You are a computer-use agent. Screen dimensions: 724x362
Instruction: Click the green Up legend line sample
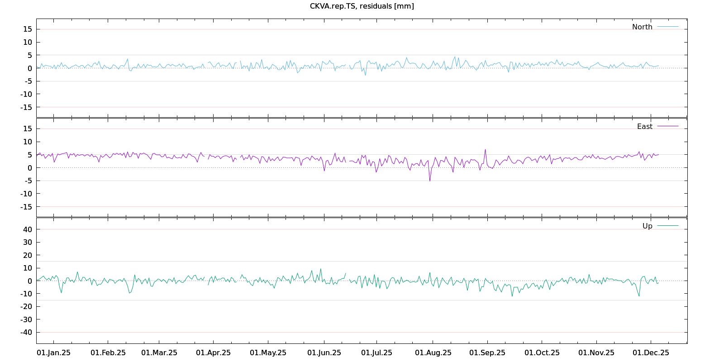click(667, 226)
